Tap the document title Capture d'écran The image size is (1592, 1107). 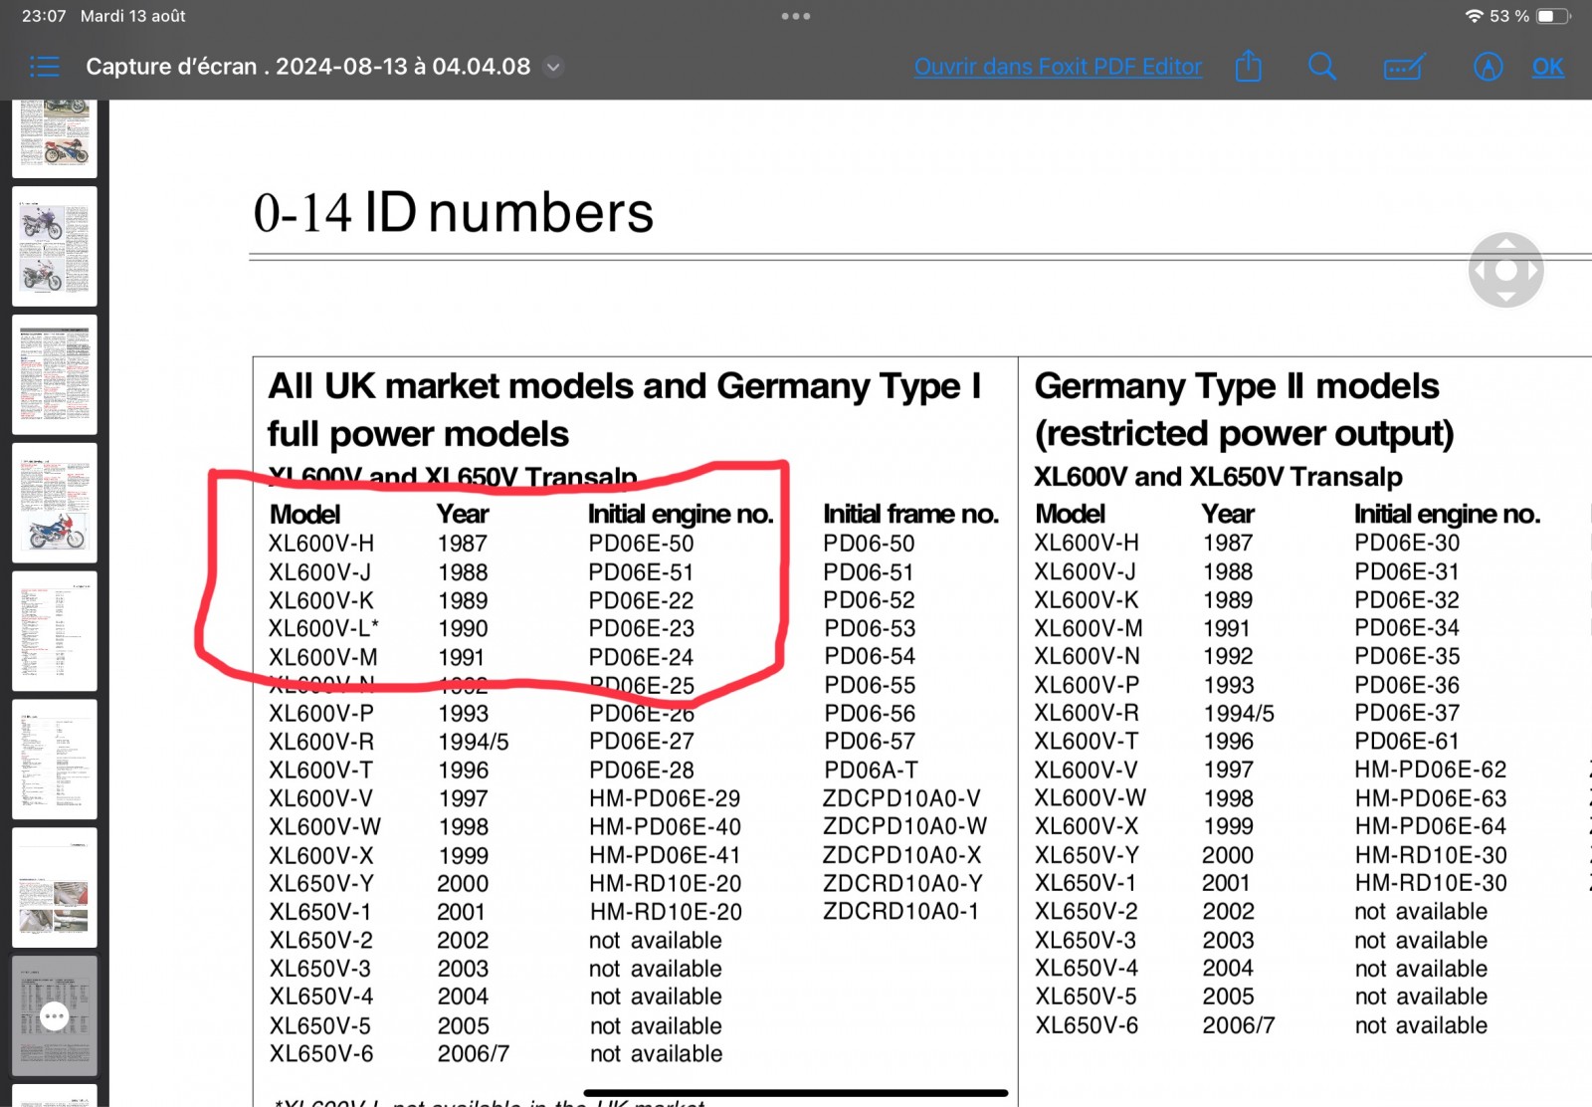[x=307, y=67]
